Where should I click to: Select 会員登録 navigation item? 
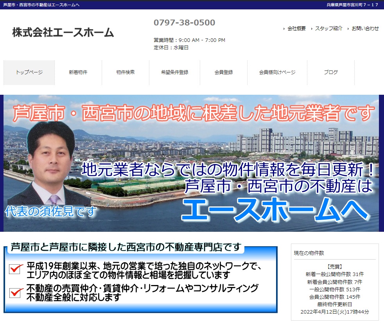point(224,72)
